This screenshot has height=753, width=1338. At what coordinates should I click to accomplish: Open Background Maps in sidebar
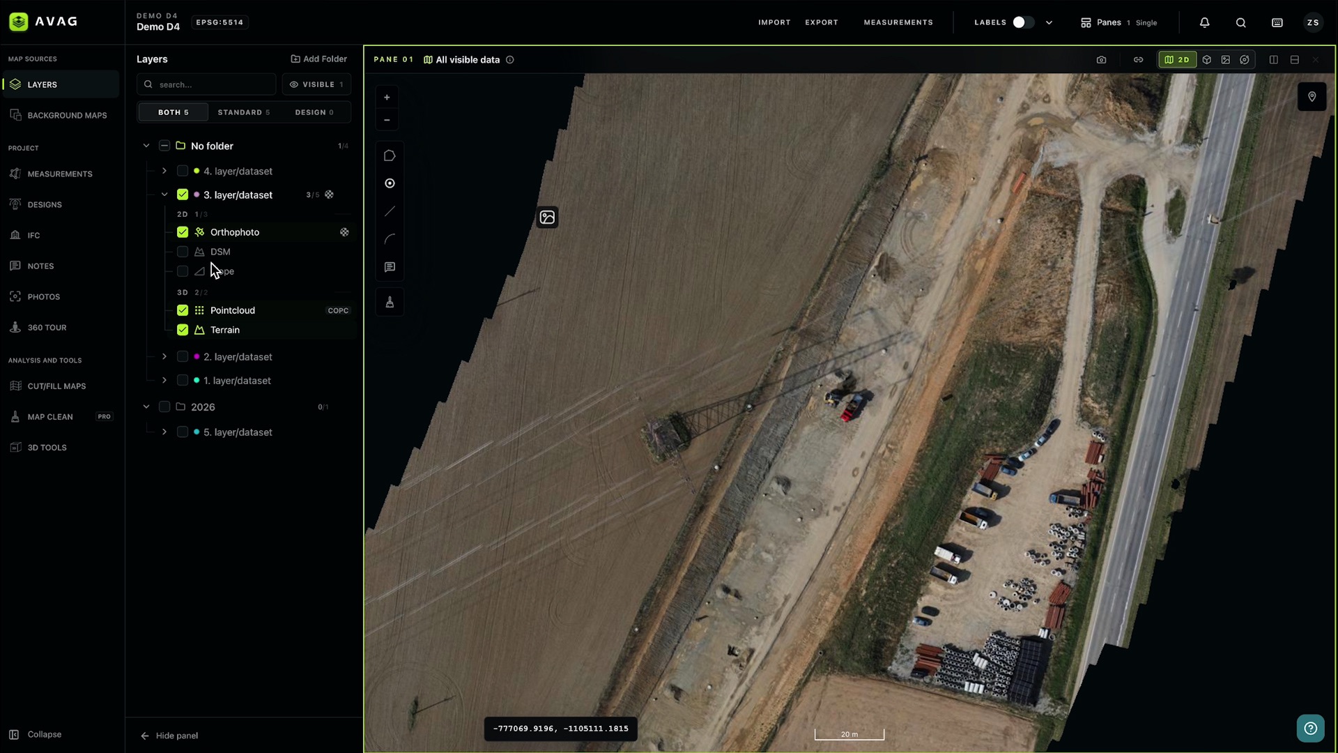[x=60, y=115]
